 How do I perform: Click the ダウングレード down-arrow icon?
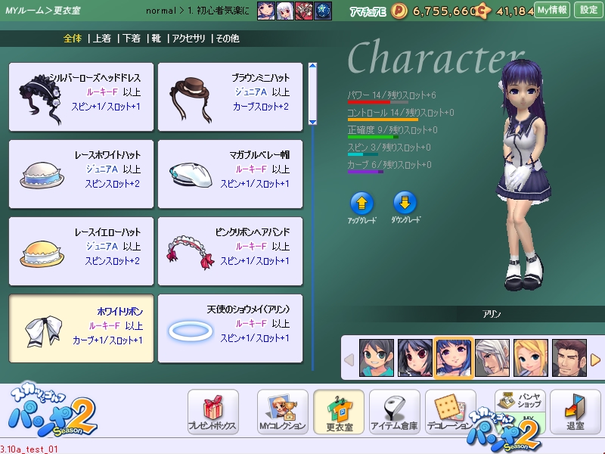click(x=406, y=203)
